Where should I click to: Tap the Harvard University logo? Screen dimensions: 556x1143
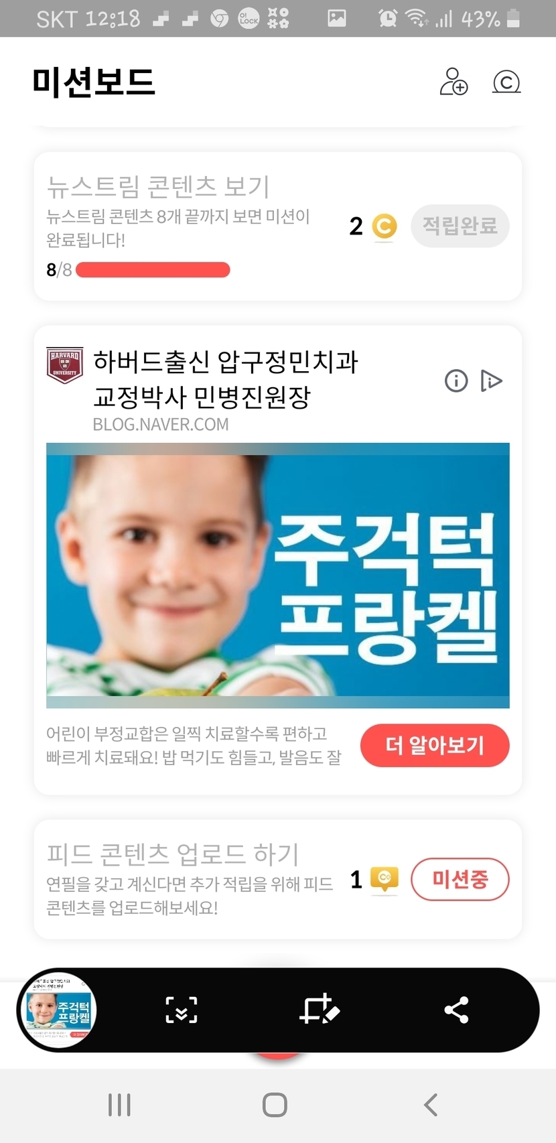tap(65, 365)
